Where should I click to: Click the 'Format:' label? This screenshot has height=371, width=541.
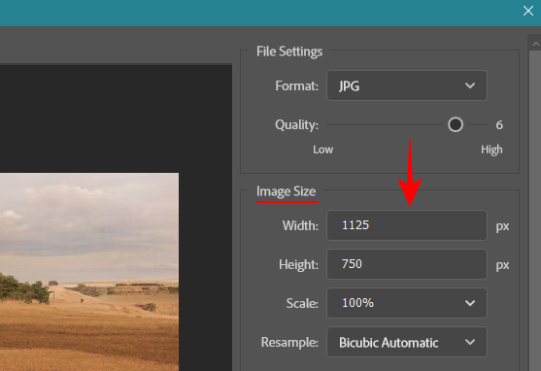point(296,85)
